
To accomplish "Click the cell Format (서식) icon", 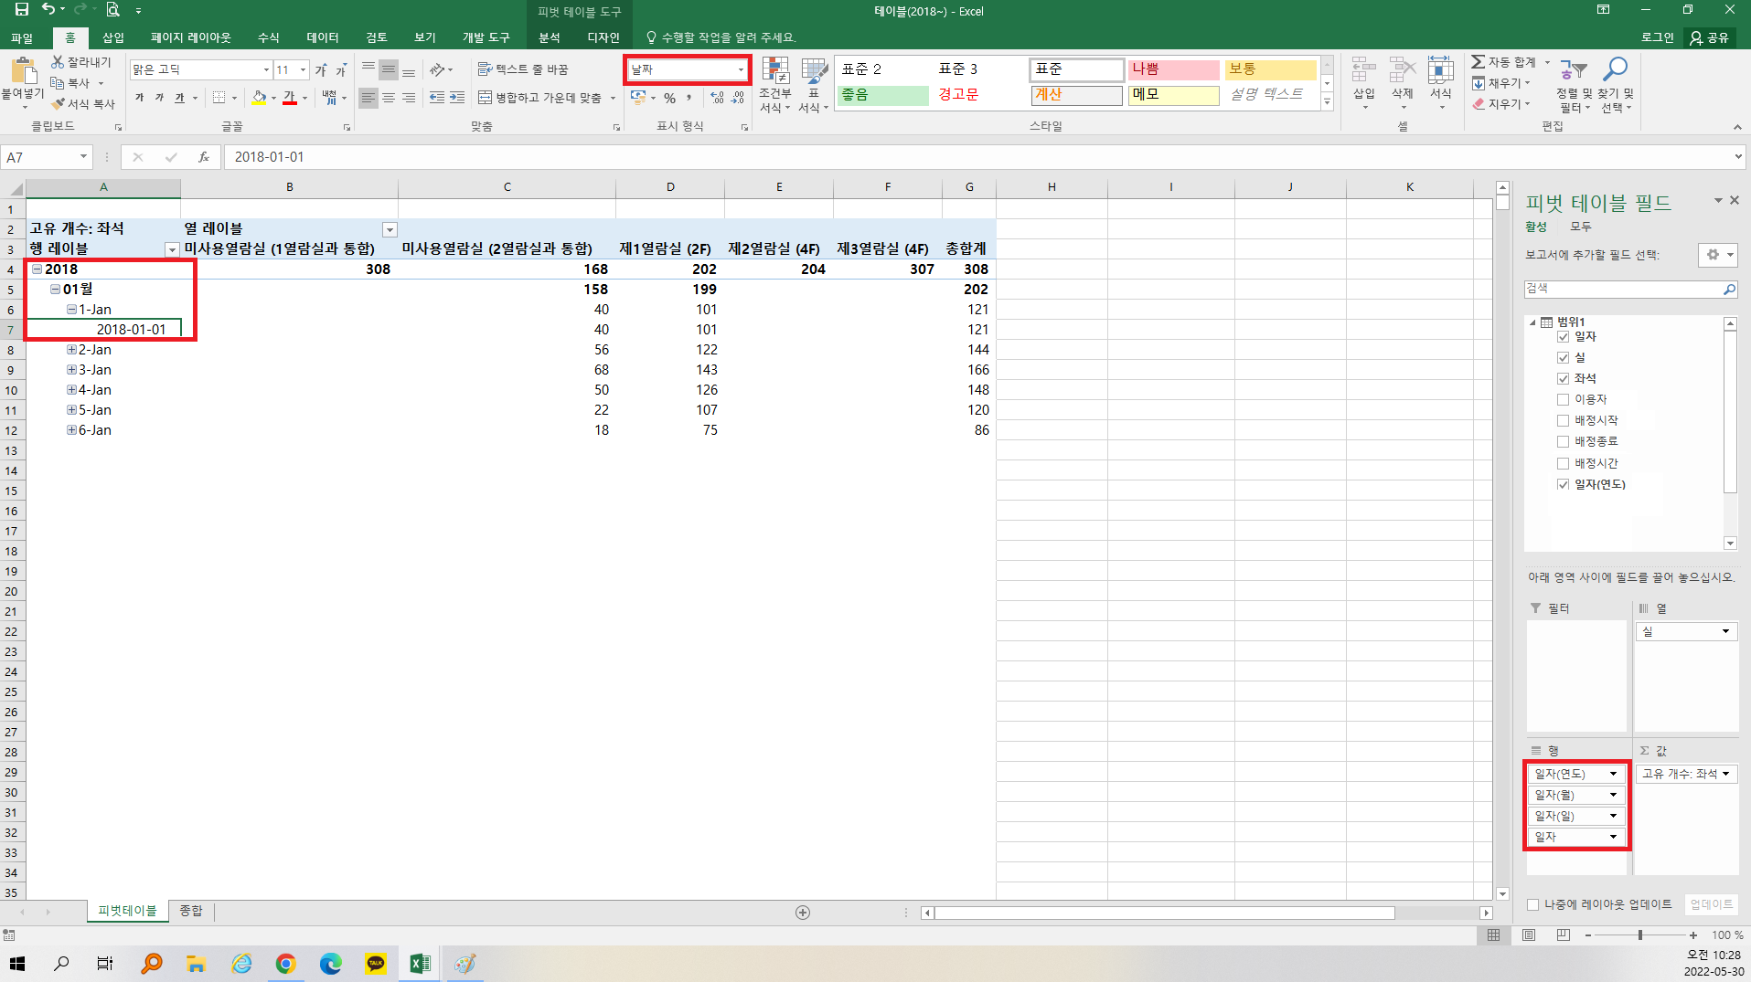I will pyautogui.click(x=1440, y=71).
